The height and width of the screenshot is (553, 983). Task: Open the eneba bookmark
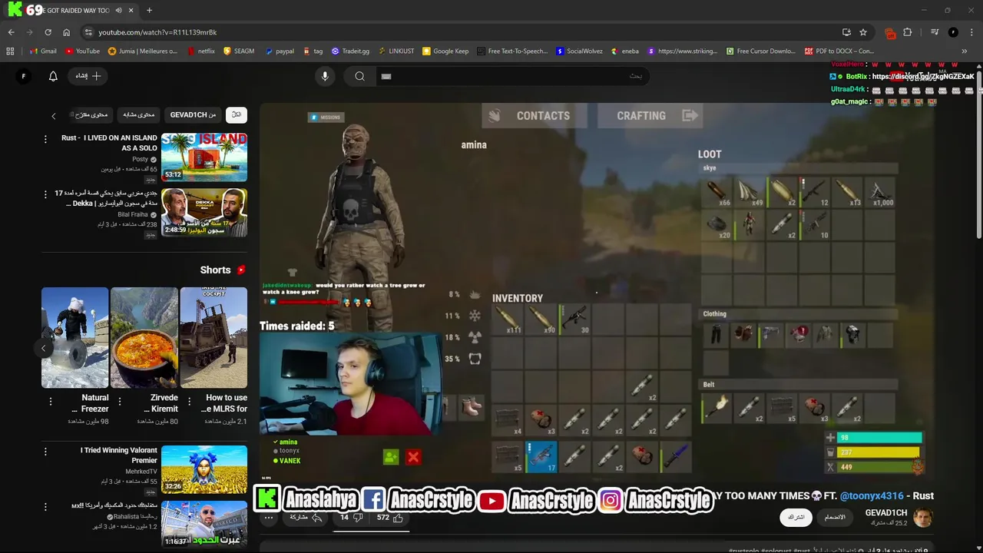624,51
